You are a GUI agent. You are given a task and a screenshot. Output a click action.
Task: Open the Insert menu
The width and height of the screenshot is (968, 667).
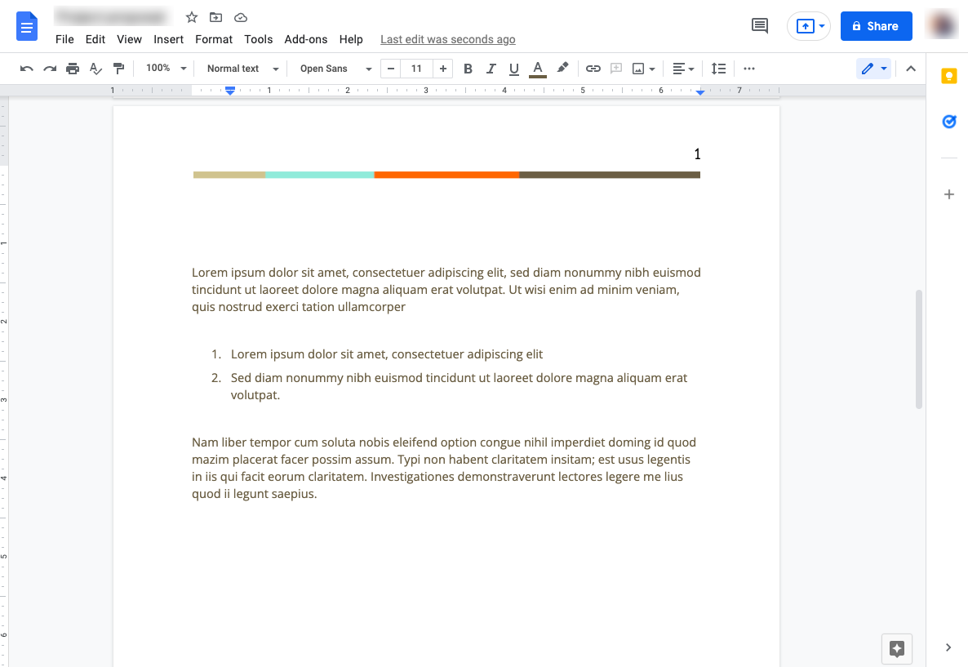click(168, 39)
